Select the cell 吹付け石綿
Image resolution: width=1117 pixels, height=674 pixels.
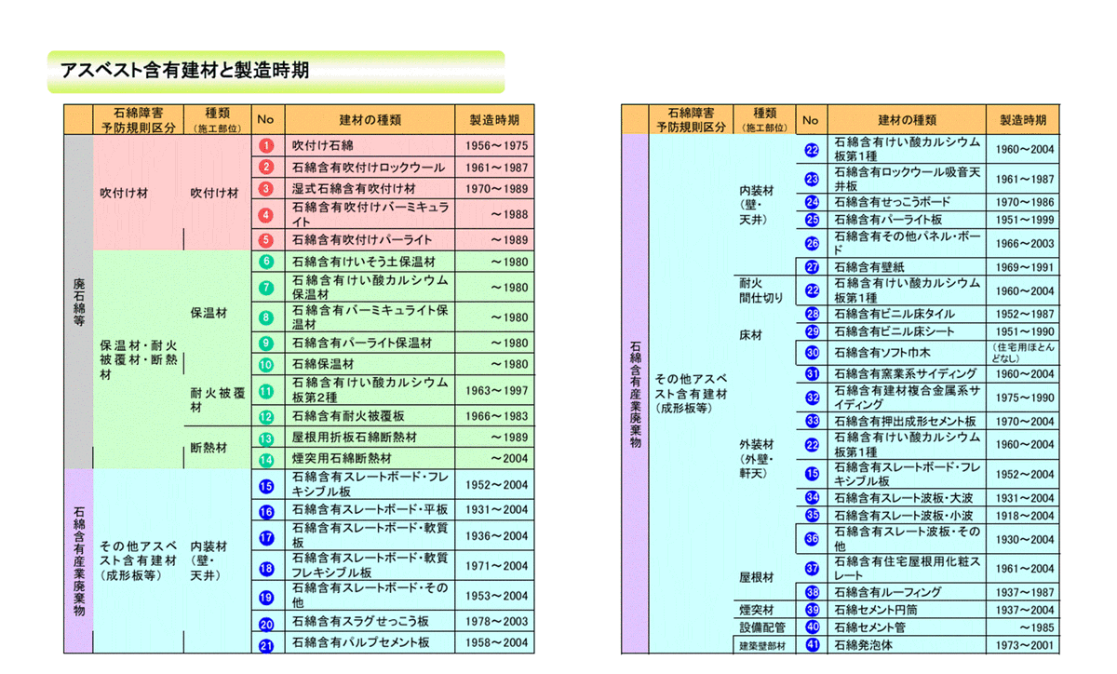[370, 146]
